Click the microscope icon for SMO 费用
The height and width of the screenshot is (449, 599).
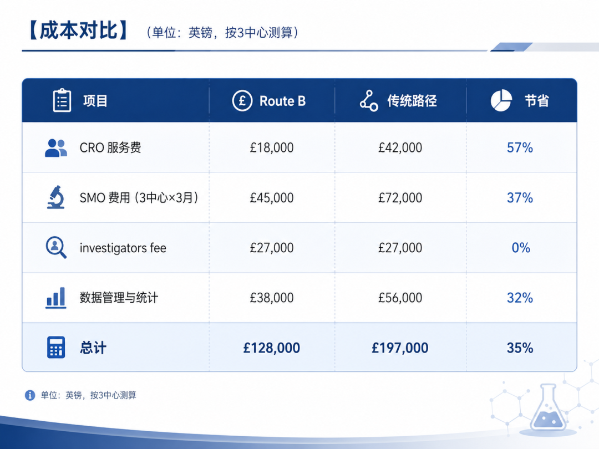click(x=56, y=197)
